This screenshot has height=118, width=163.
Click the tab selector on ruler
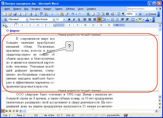coord(4,25)
